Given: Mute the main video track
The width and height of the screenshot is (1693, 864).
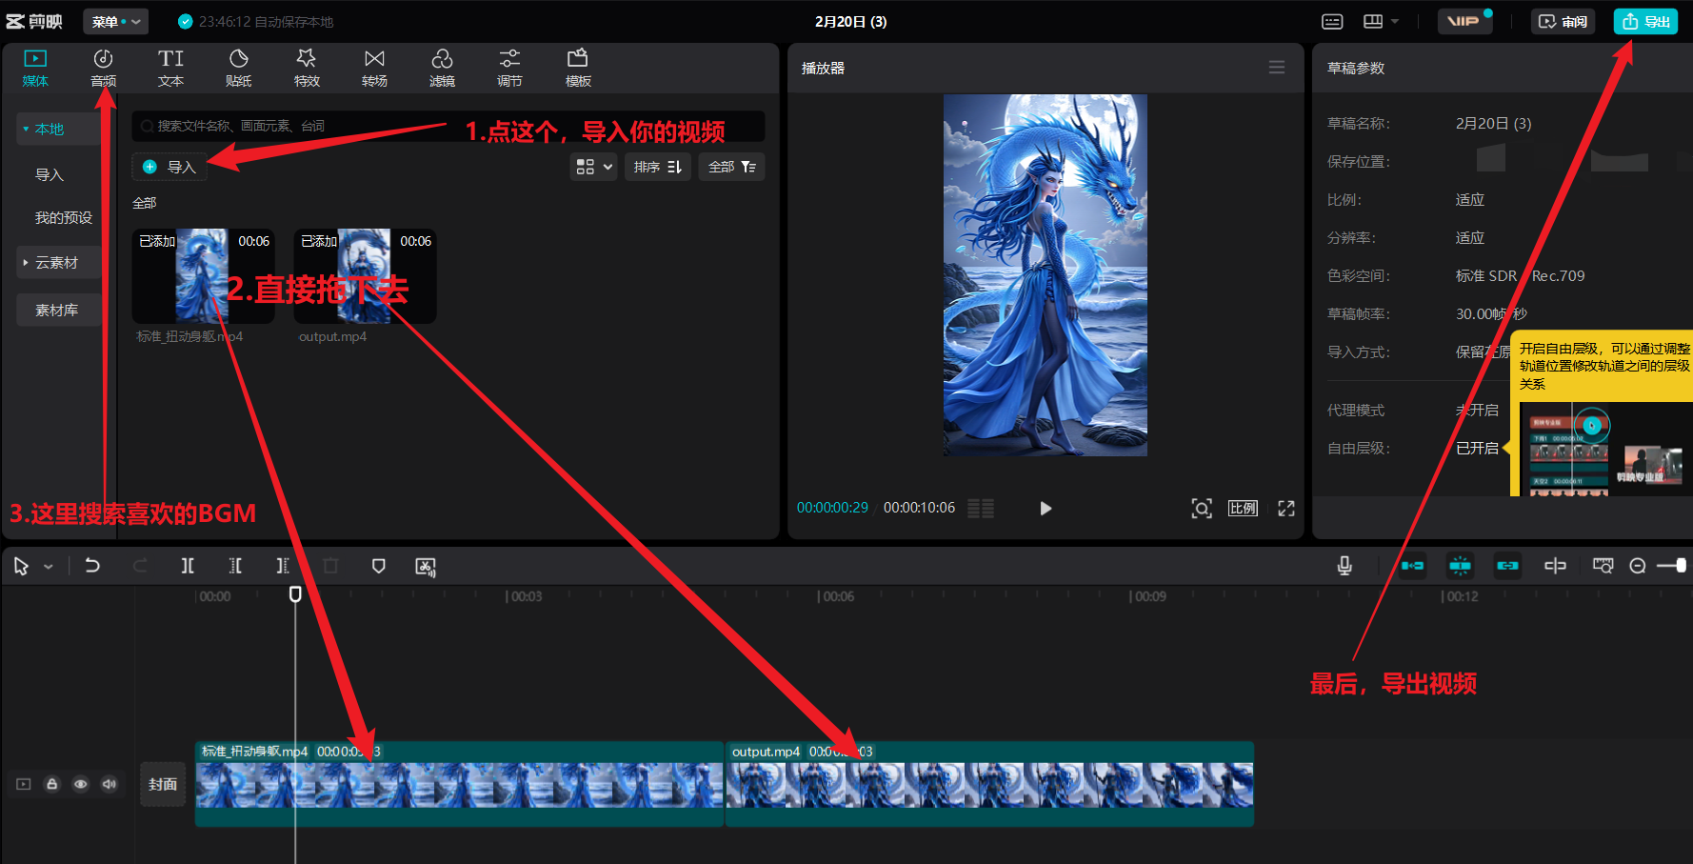Looking at the screenshot, I should (110, 784).
